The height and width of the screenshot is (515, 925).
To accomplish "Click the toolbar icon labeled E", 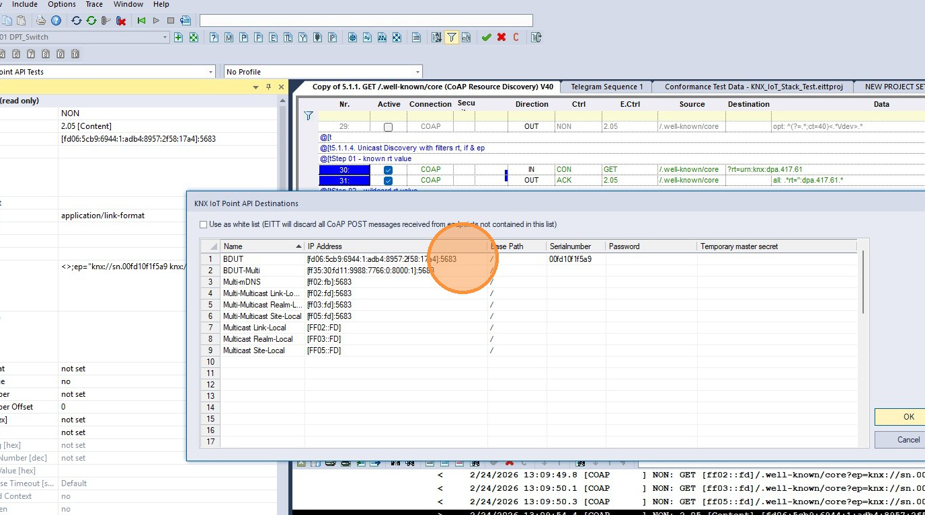I will (273, 38).
